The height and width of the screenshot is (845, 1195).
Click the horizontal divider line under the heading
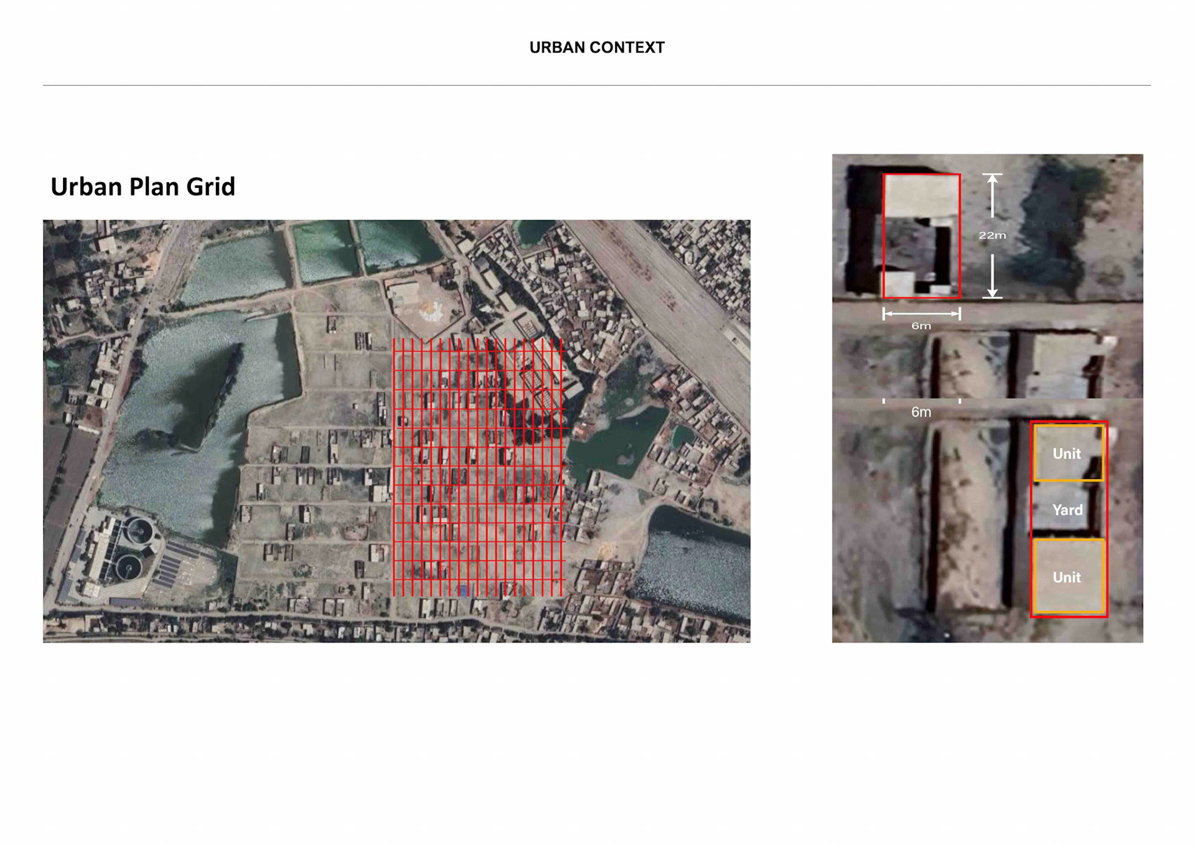point(596,85)
